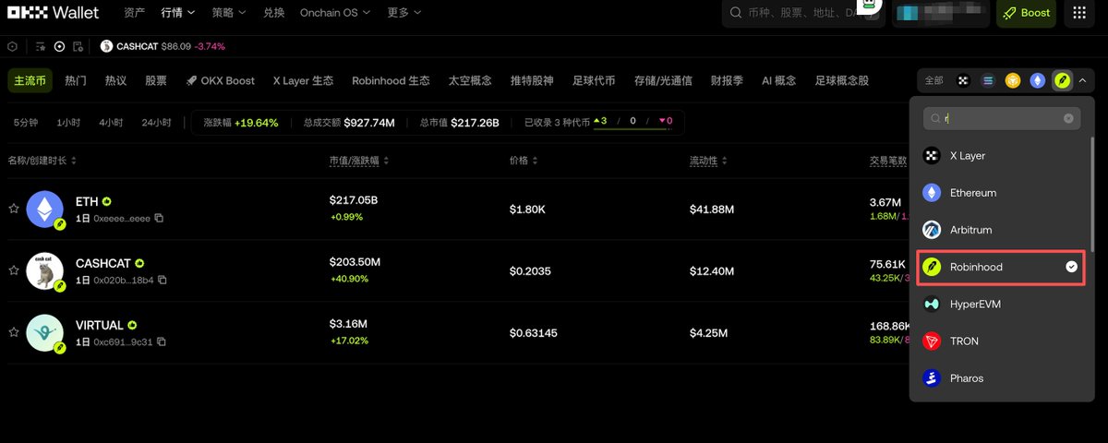Viewport: 1108px width, 443px height.
Task: Click the document-settings icon in ticker bar
Action: pyautogui.click(x=78, y=46)
